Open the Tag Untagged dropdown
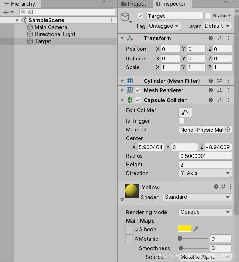This screenshot has width=239, height=262. pyautogui.click(x=164, y=26)
